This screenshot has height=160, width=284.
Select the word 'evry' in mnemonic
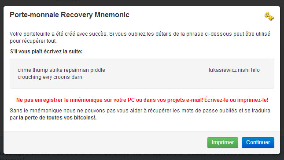(x=48, y=78)
